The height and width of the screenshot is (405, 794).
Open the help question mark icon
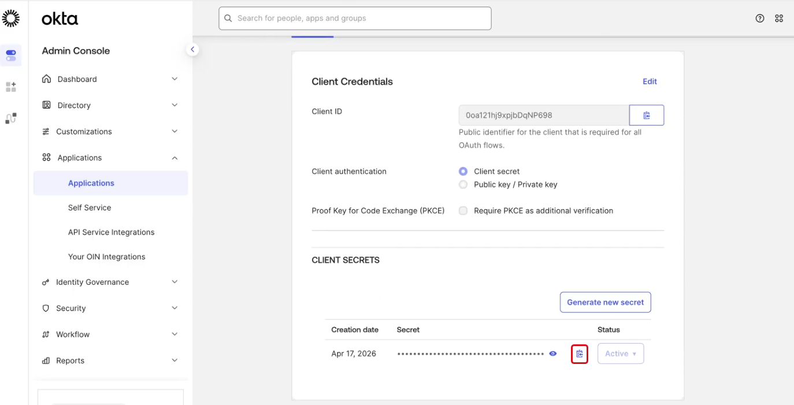click(x=760, y=18)
